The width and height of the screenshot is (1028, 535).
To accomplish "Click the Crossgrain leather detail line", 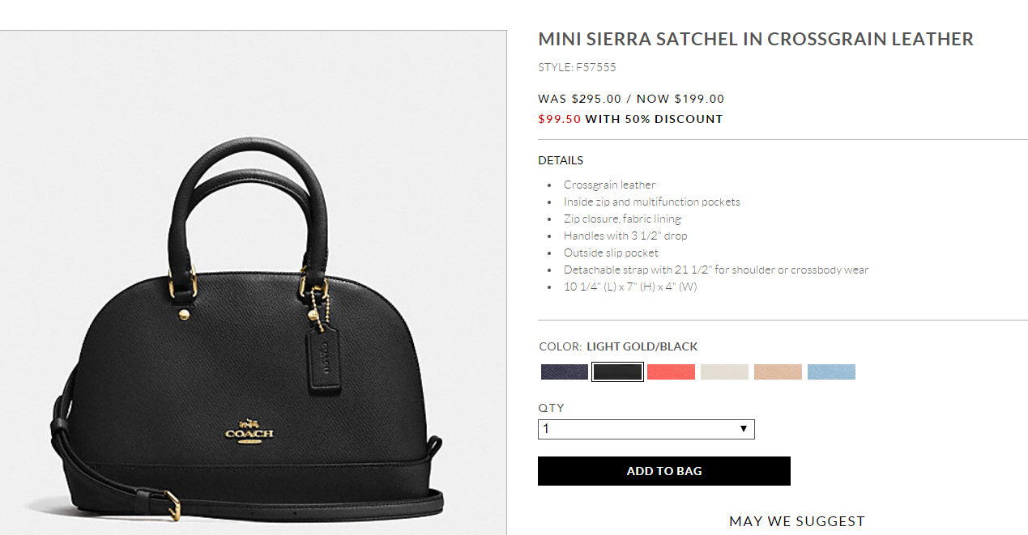I will point(609,185).
